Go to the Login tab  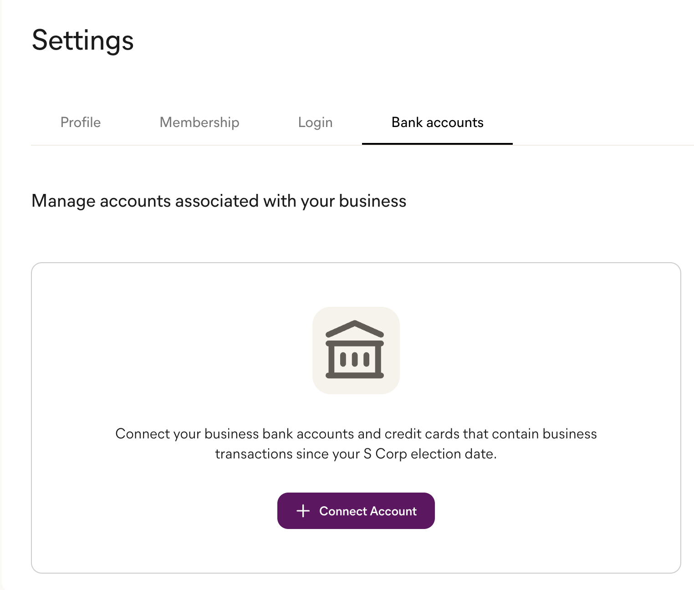[x=315, y=122]
